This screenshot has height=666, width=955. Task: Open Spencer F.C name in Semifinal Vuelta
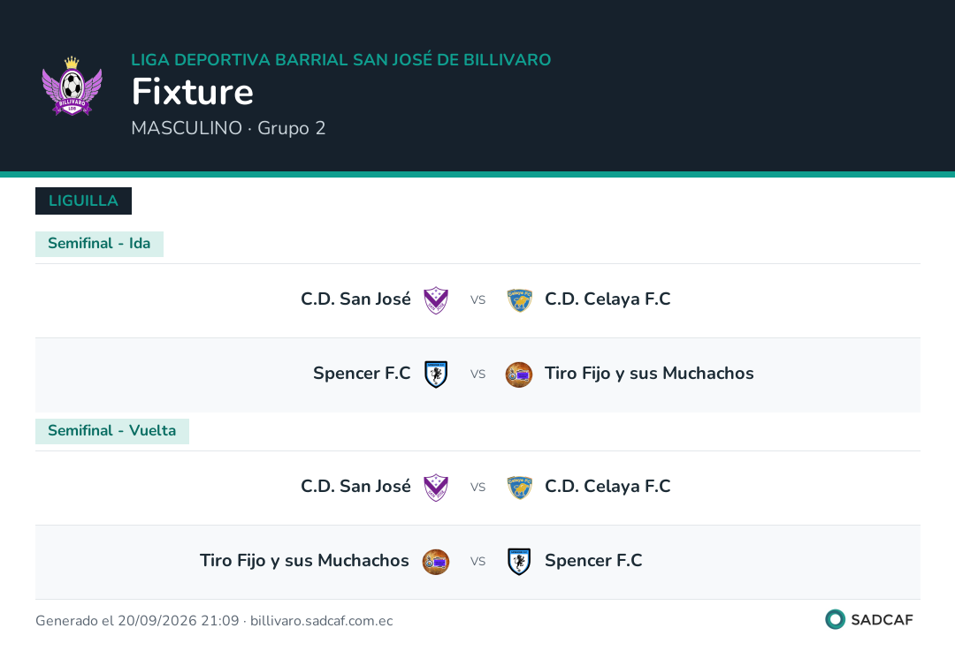click(594, 561)
